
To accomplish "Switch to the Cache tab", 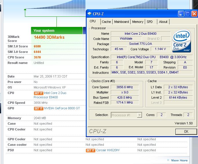I will [x=106, y=22].
